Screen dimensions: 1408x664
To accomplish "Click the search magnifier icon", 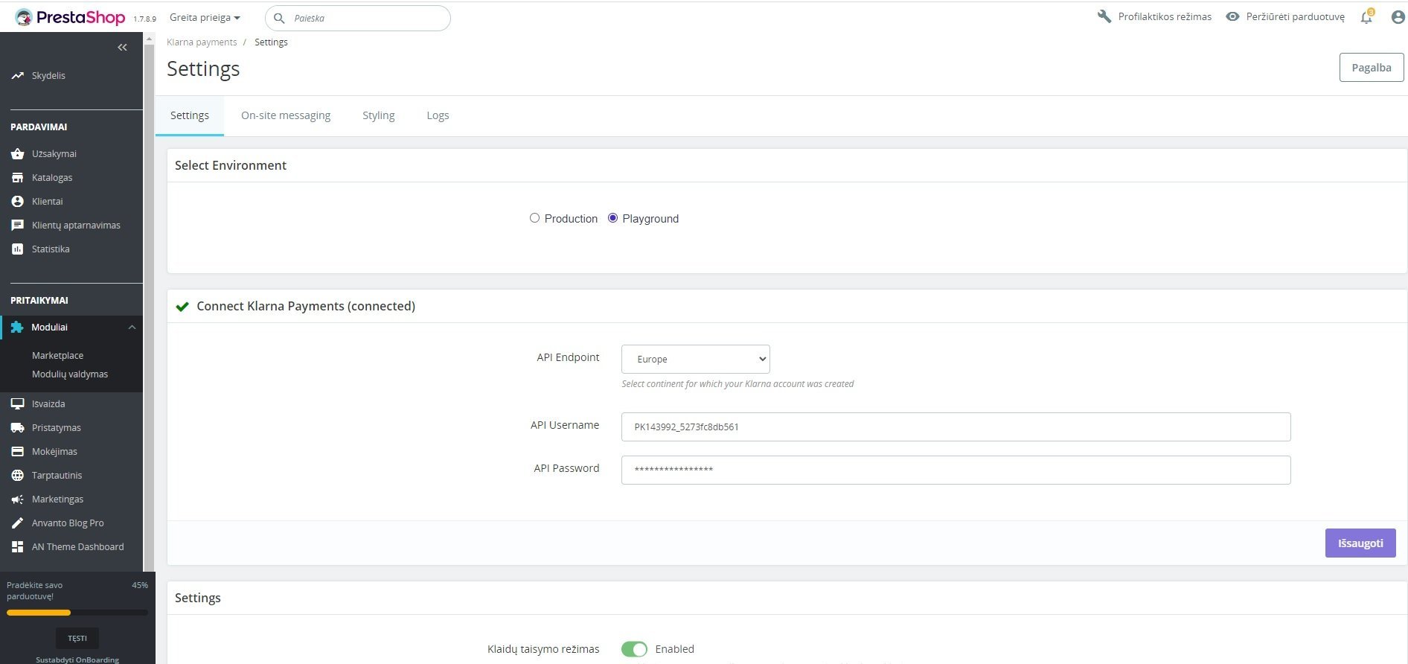I will [280, 18].
